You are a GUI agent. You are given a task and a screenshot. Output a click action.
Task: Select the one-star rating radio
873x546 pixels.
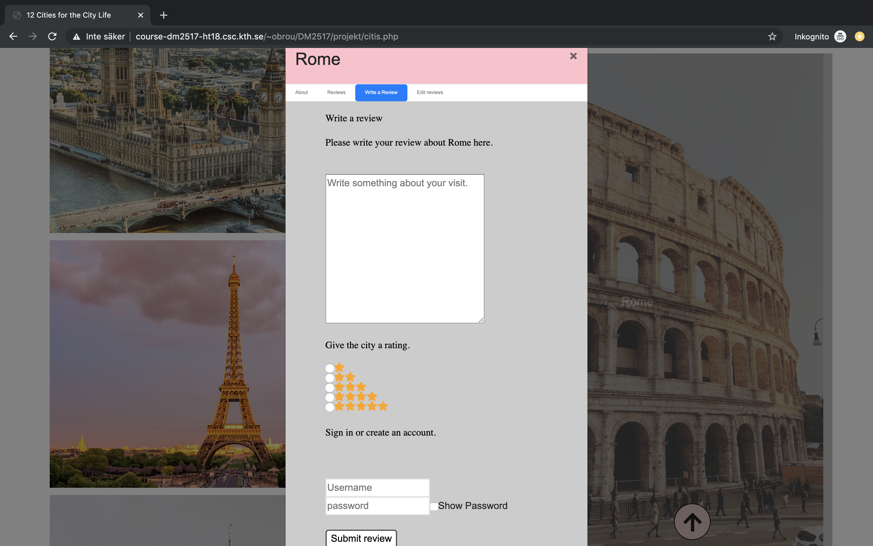[x=329, y=368]
